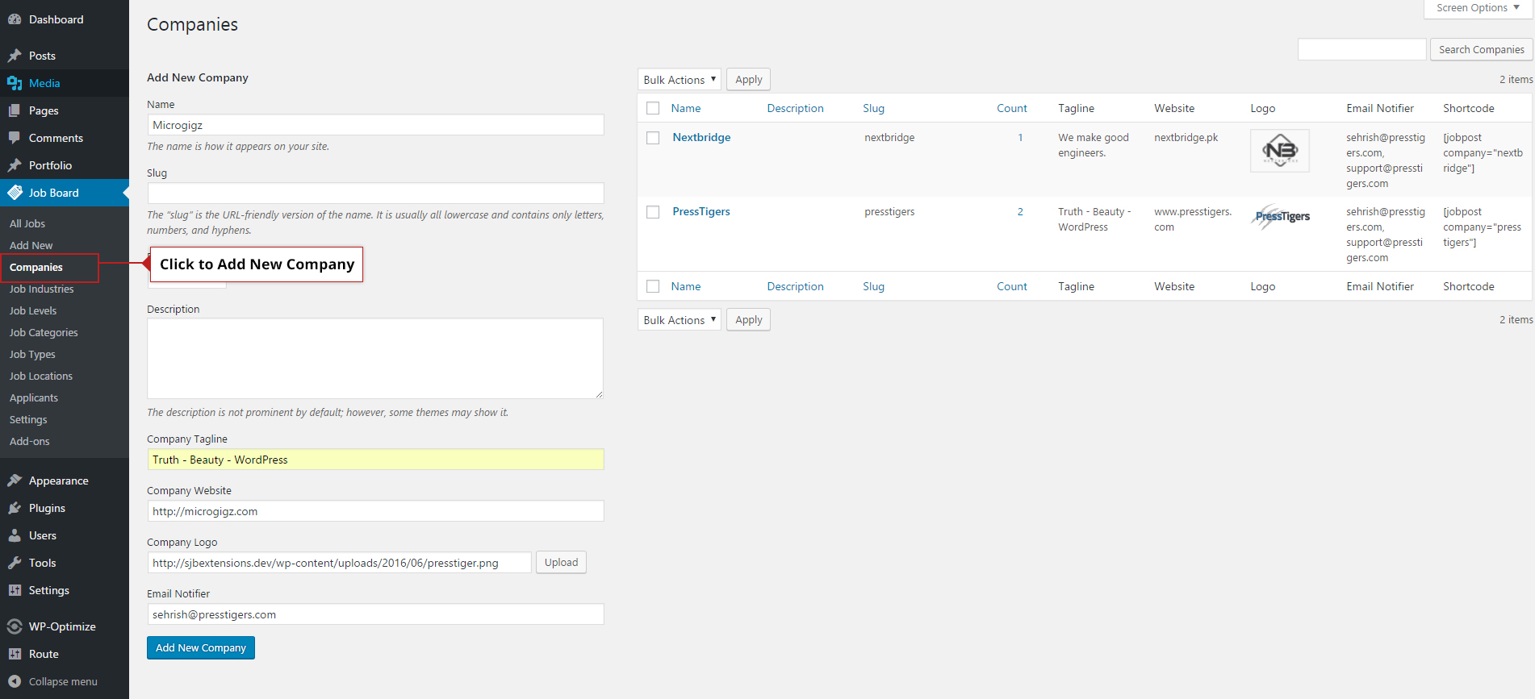Open the PressTigers company link

pyautogui.click(x=701, y=211)
